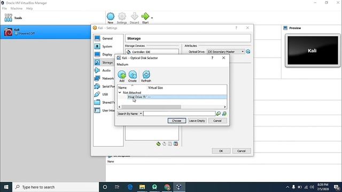The width and height of the screenshot is (342, 192).
Task: Click the Windows Start button
Action: point(6,187)
